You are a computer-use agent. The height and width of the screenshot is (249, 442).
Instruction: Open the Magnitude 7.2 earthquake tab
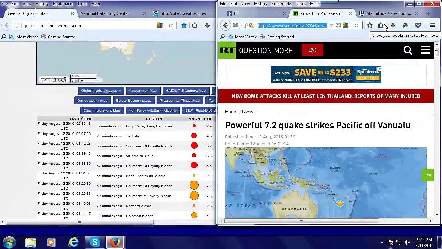388,13
